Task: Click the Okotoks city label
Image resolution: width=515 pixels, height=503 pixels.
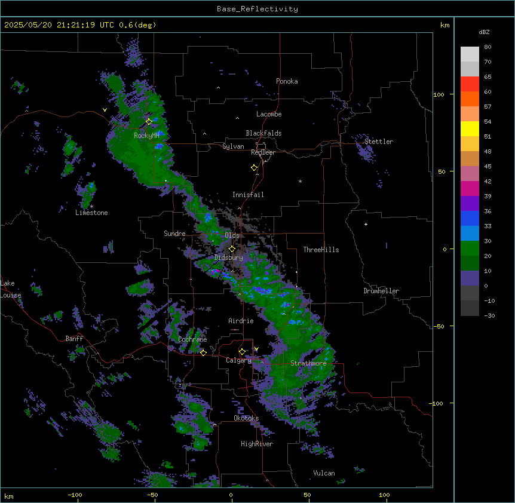Action: pos(246,418)
